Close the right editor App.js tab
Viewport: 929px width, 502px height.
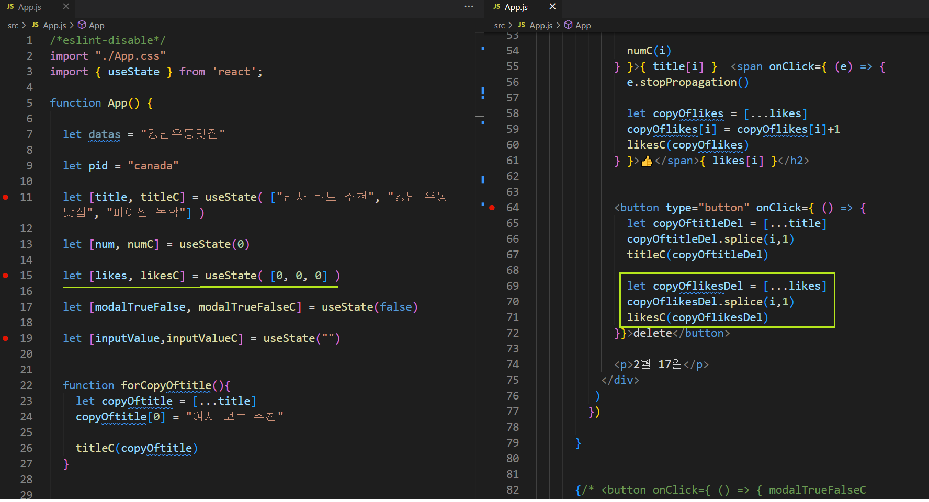(x=552, y=7)
